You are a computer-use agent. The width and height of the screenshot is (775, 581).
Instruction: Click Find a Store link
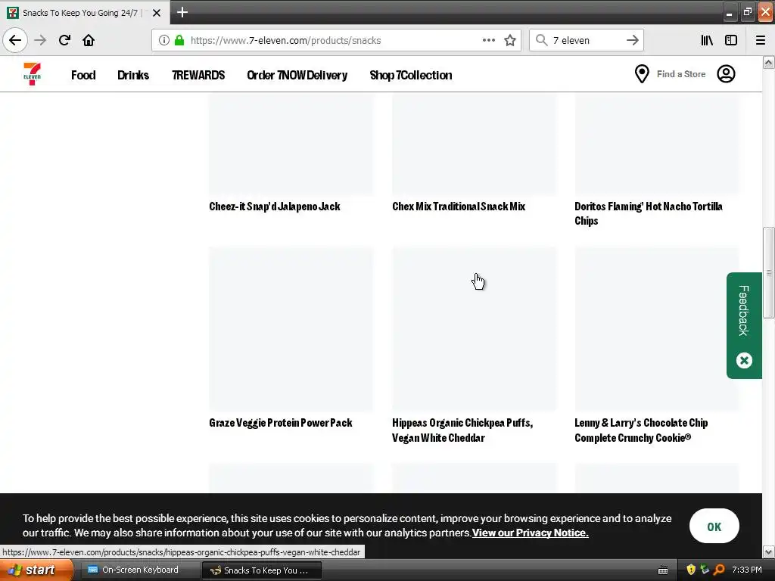tap(681, 74)
